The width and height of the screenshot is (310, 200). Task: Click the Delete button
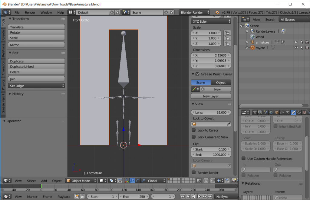tap(36, 72)
